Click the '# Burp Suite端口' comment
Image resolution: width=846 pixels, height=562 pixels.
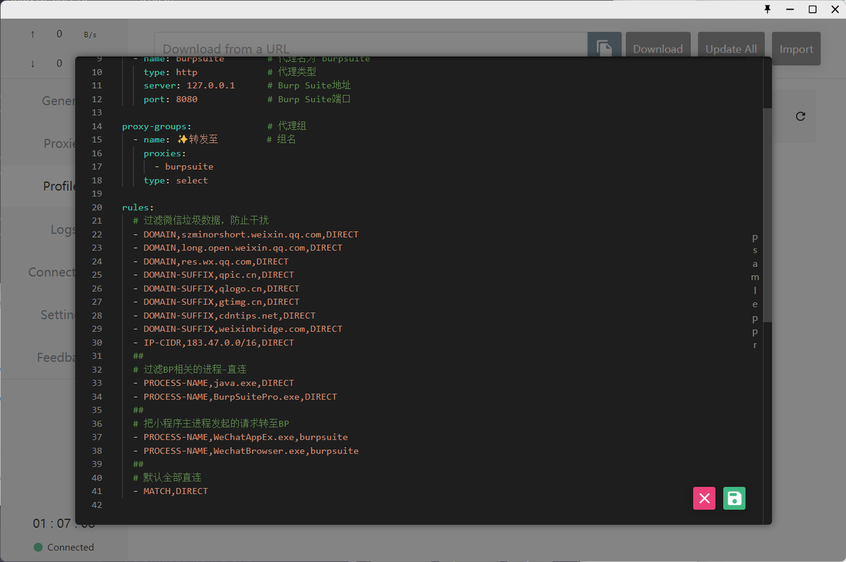[x=309, y=99]
